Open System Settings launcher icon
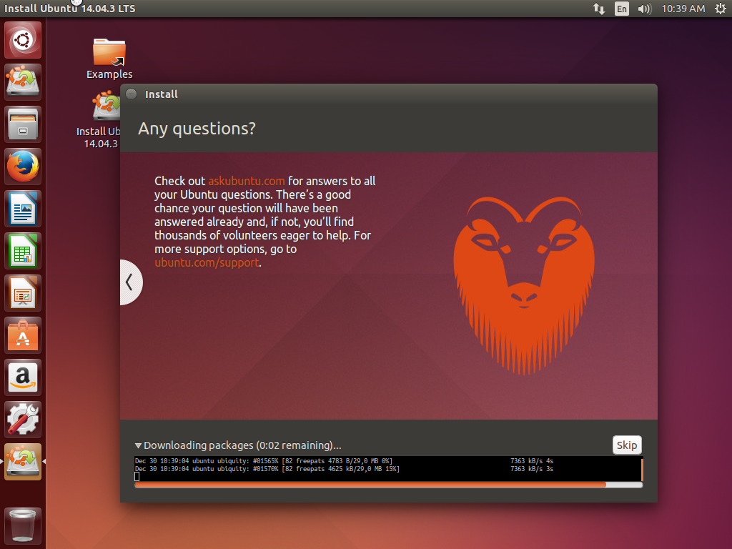 pyautogui.click(x=23, y=420)
